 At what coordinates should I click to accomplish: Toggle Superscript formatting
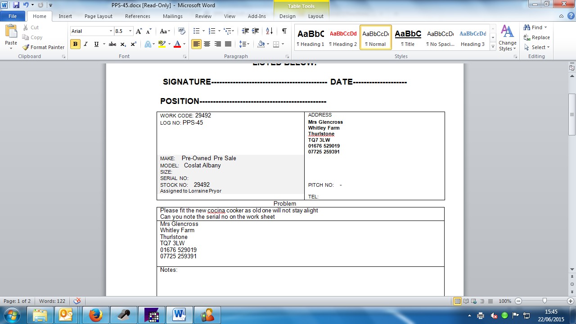point(134,44)
